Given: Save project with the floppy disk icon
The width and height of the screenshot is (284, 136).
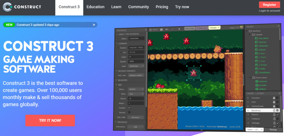Looking at the screenshot, I should coord(161,29).
